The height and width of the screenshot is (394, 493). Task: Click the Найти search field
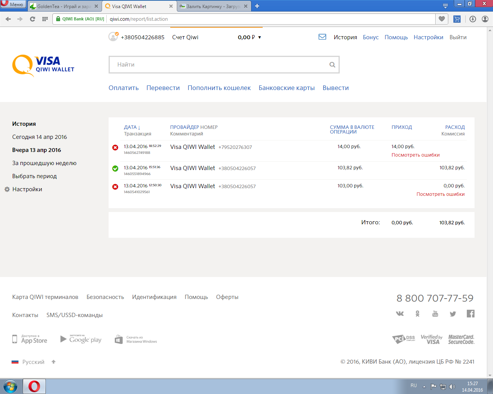pyautogui.click(x=224, y=65)
